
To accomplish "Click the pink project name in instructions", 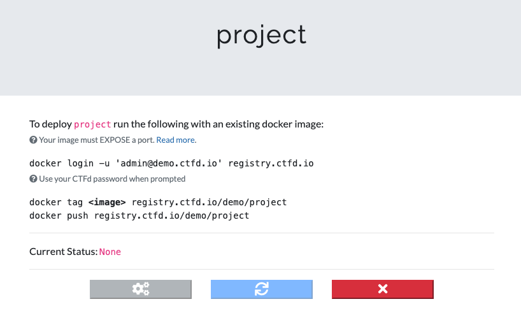I will [x=92, y=124].
